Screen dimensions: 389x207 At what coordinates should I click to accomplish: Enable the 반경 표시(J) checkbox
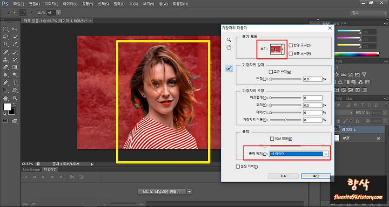(x=291, y=45)
